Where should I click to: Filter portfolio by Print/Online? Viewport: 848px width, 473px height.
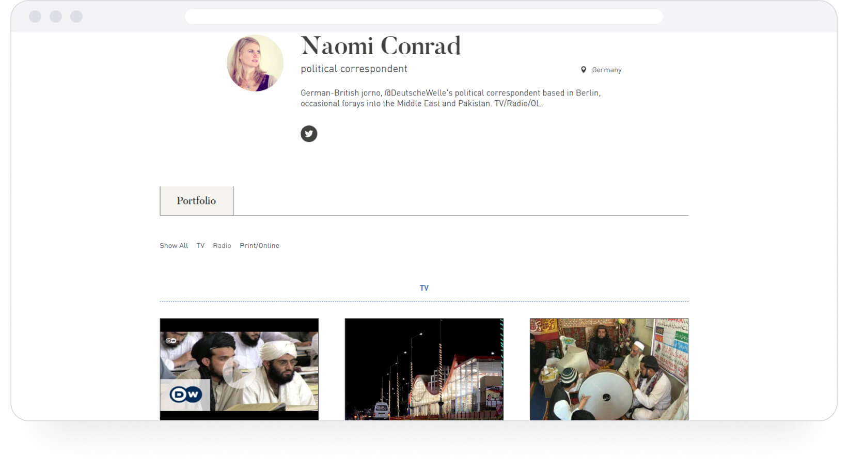[x=259, y=246]
